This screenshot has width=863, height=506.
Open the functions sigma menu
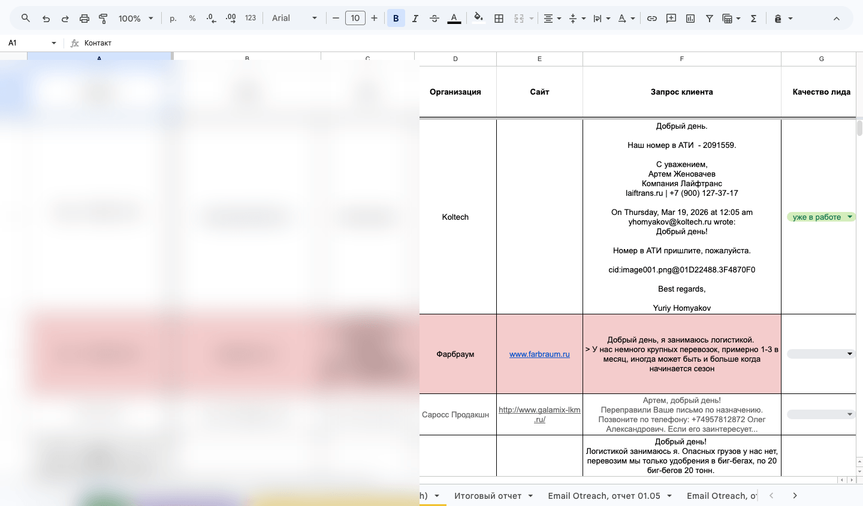(754, 19)
